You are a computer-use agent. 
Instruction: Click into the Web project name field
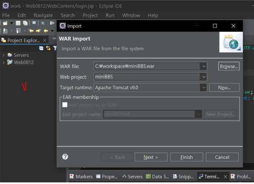pyautogui.click(x=147, y=77)
